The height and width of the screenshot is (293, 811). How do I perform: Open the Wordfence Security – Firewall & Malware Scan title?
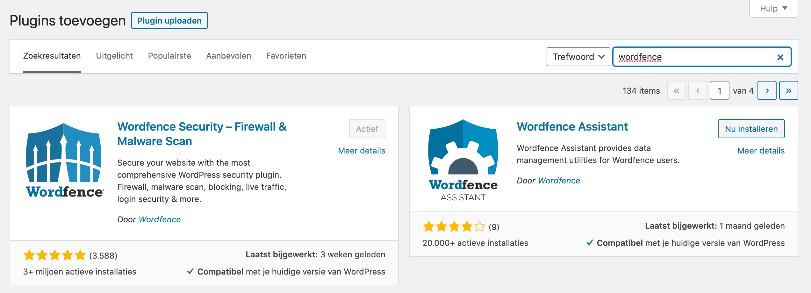(x=202, y=134)
